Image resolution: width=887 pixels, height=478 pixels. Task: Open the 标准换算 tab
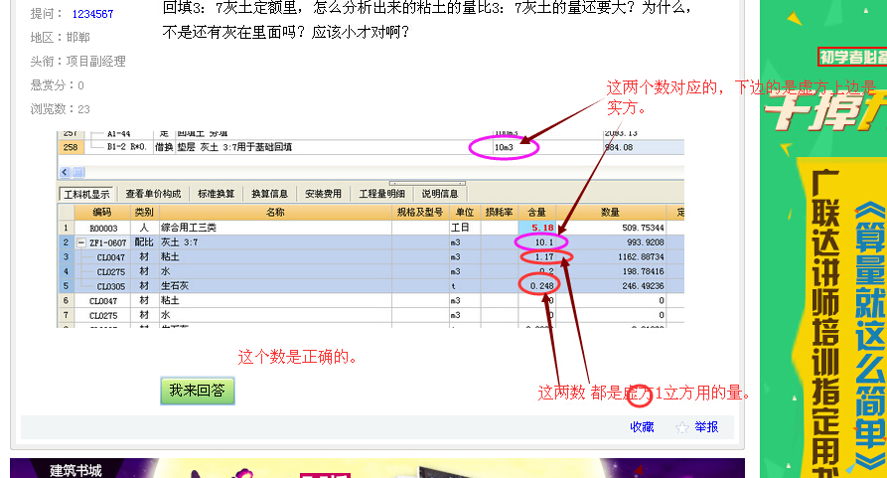point(217,194)
